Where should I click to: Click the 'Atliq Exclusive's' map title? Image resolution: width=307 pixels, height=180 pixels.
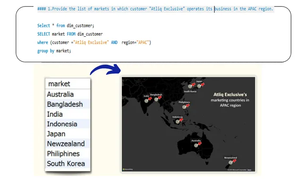[230, 95]
